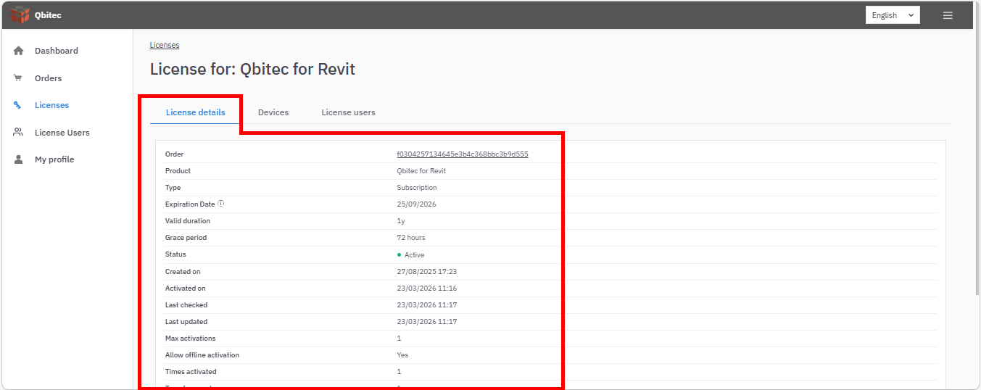This screenshot has height=390, width=981.
Task: Switch to the Devices tab
Action: (273, 112)
